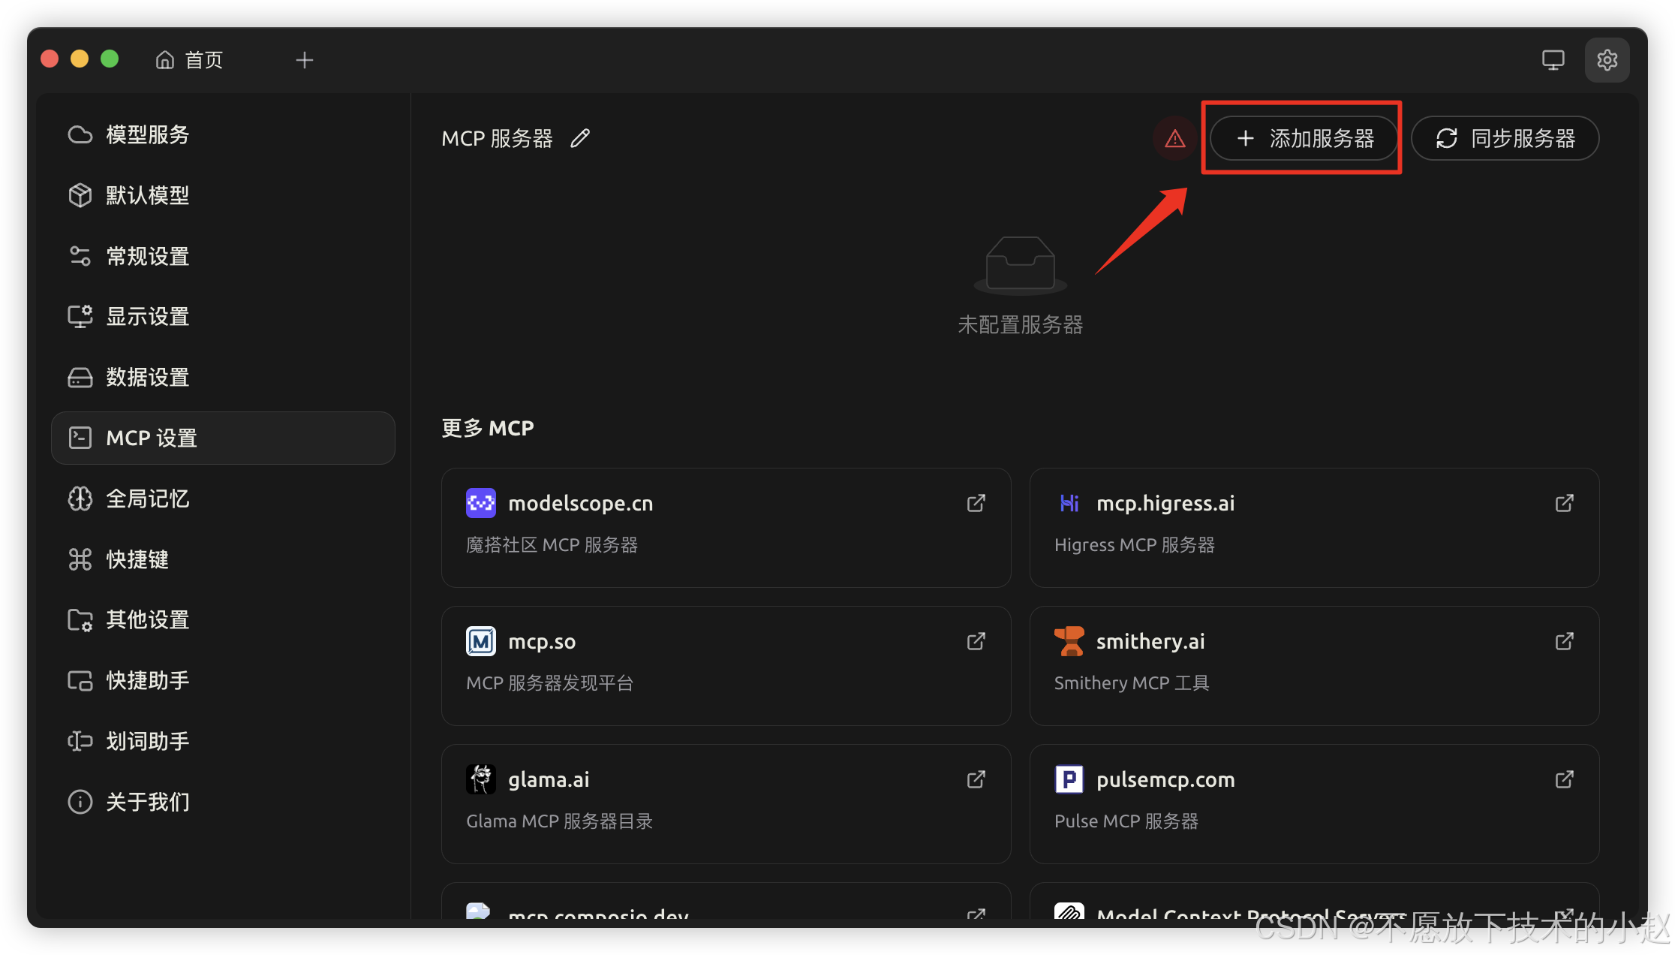Click external link icon on mcp.so card
This screenshot has height=955, width=1675.
[976, 641]
